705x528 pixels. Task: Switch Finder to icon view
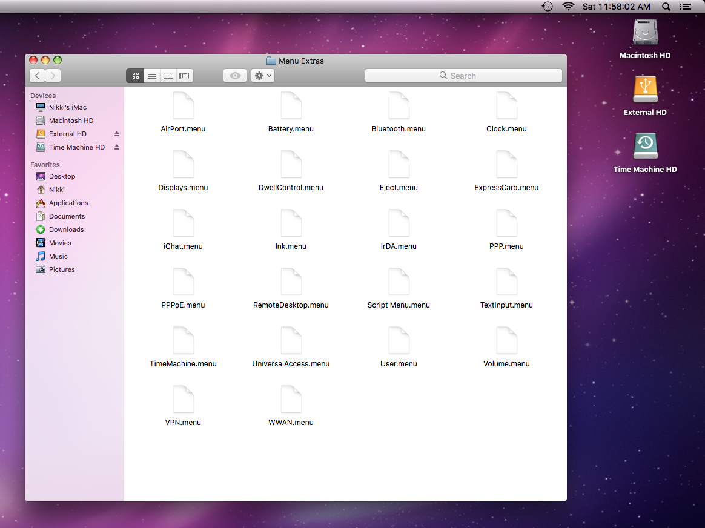pyautogui.click(x=135, y=76)
